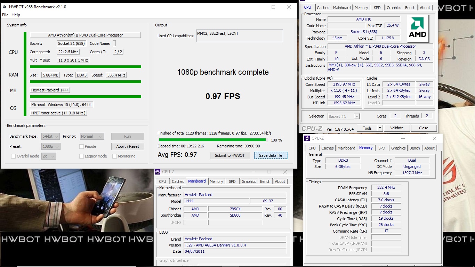This screenshot has width=475, height=267.
Task: Click the Memory CPU-Z window title icon
Action: tap(307, 138)
